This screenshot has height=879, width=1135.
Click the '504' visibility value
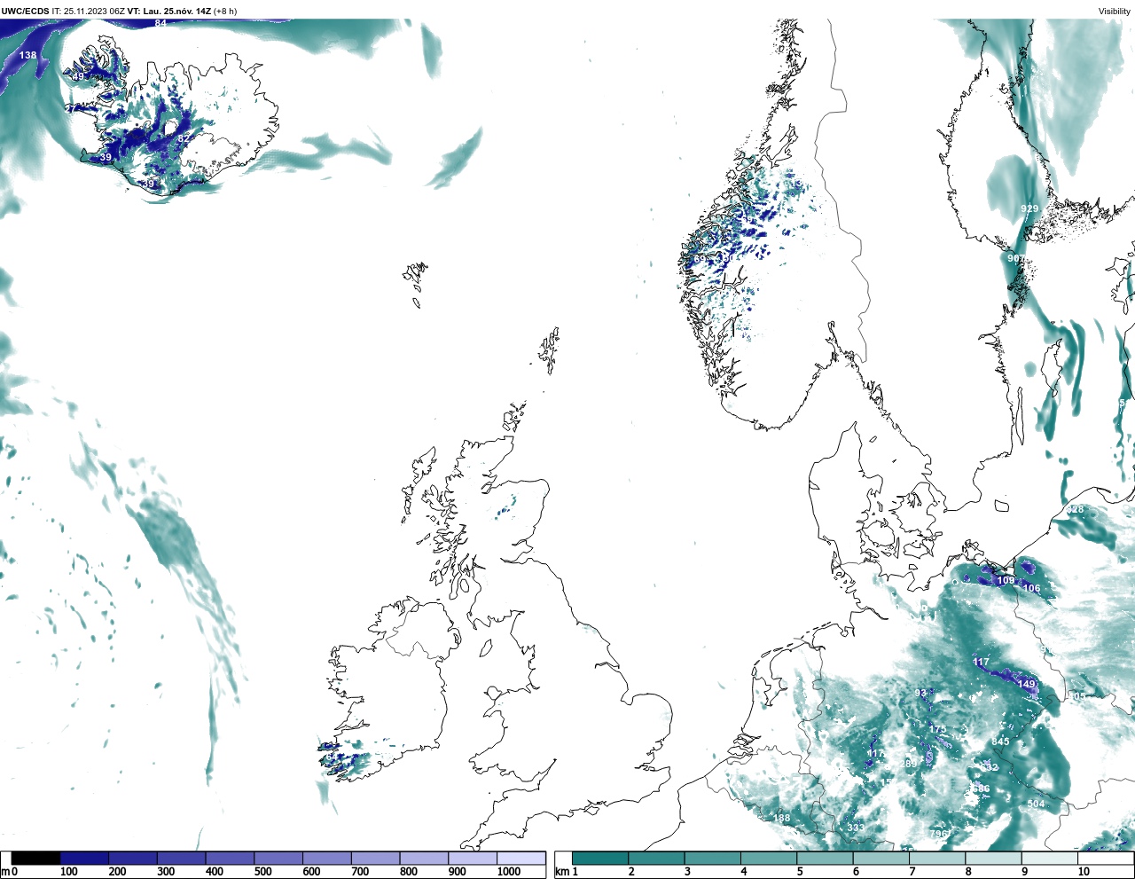pyautogui.click(x=1036, y=804)
